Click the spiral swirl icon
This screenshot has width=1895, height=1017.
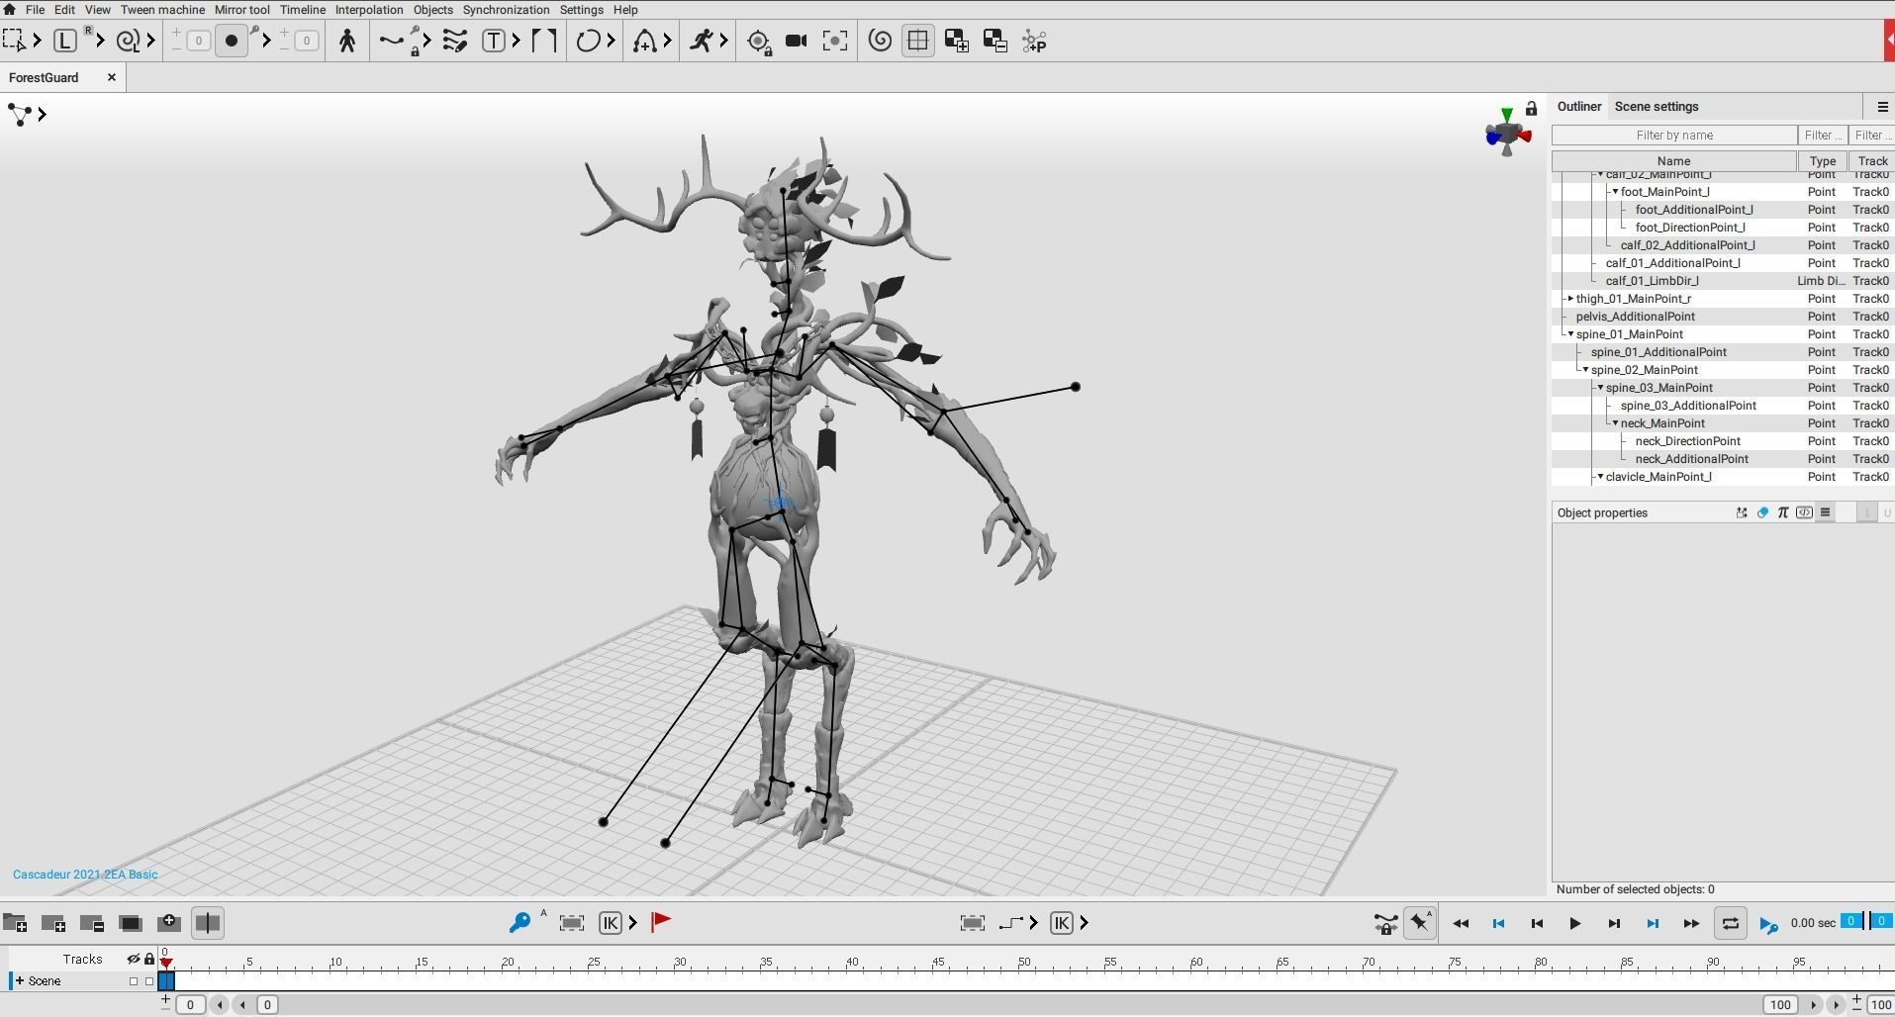880,41
